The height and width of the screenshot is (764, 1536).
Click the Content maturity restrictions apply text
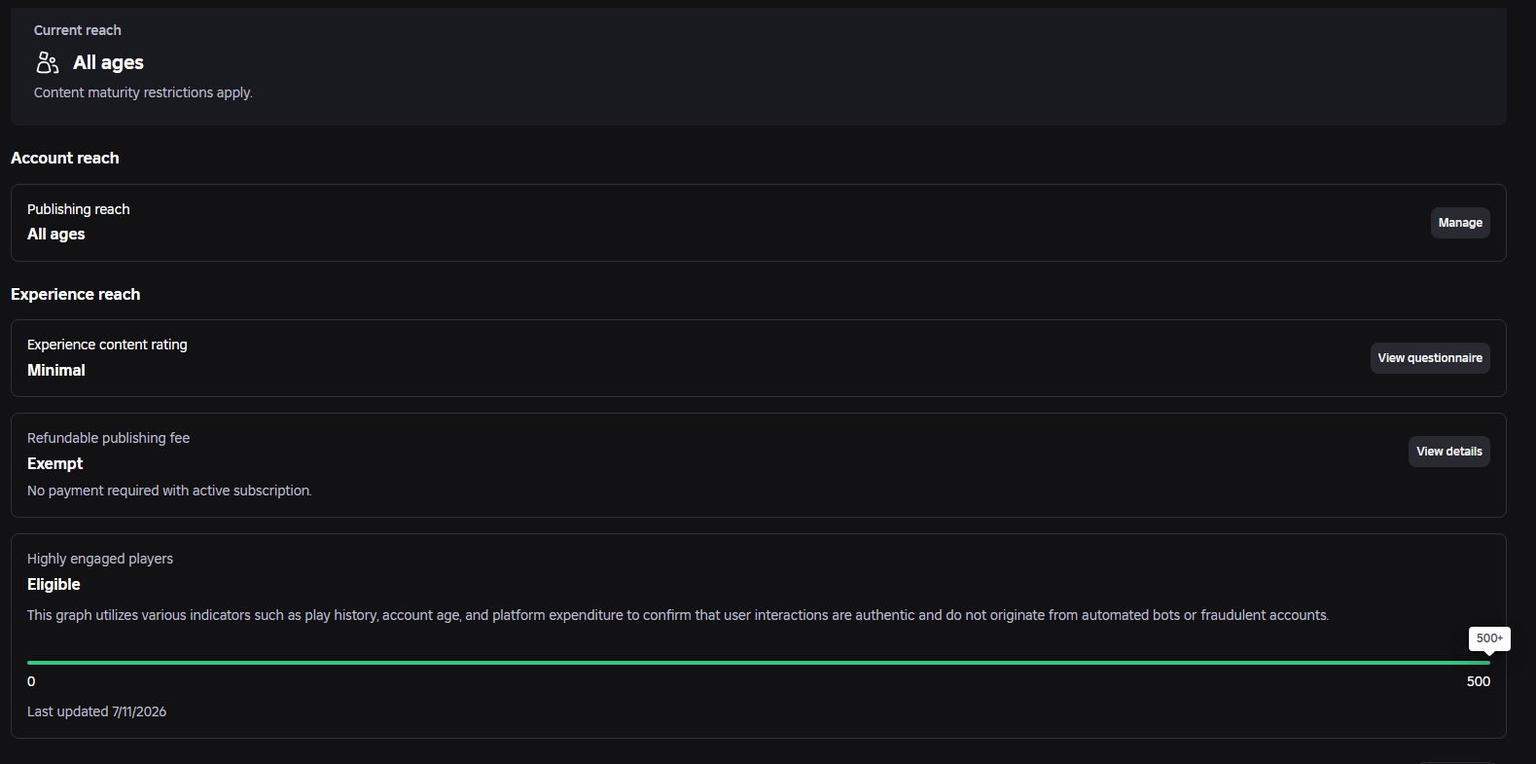pyautogui.click(x=143, y=92)
